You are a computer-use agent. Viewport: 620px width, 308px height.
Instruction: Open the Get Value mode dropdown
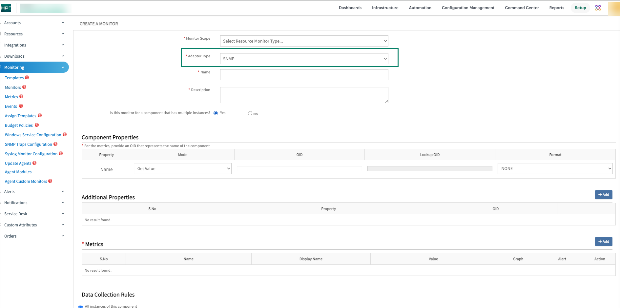point(182,168)
